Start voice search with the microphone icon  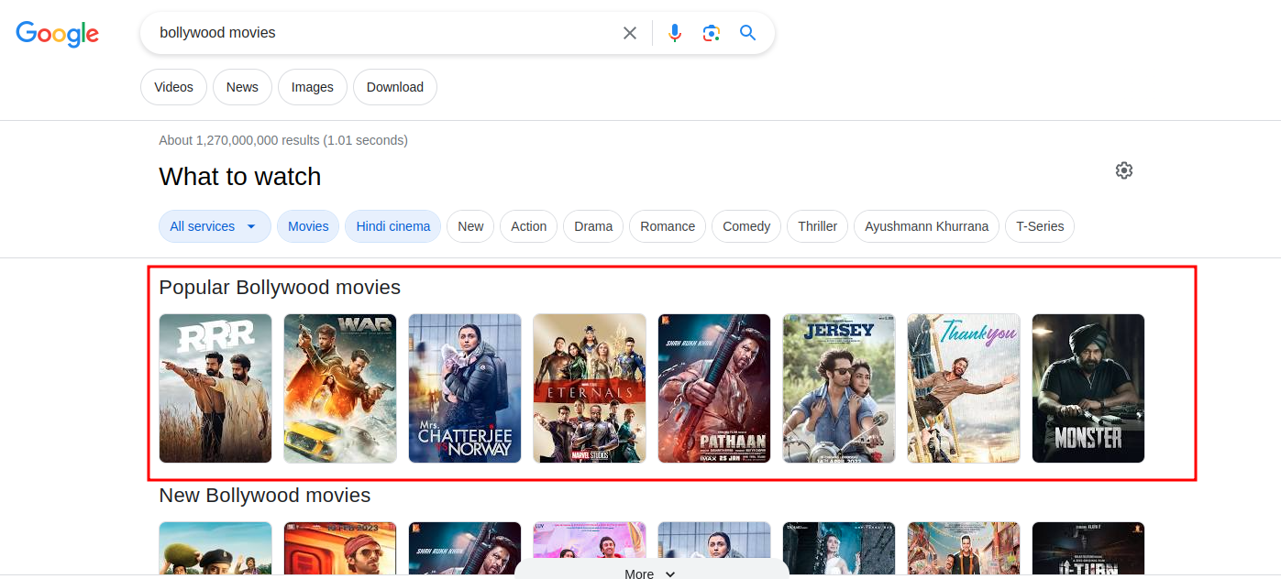[x=675, y=33]
